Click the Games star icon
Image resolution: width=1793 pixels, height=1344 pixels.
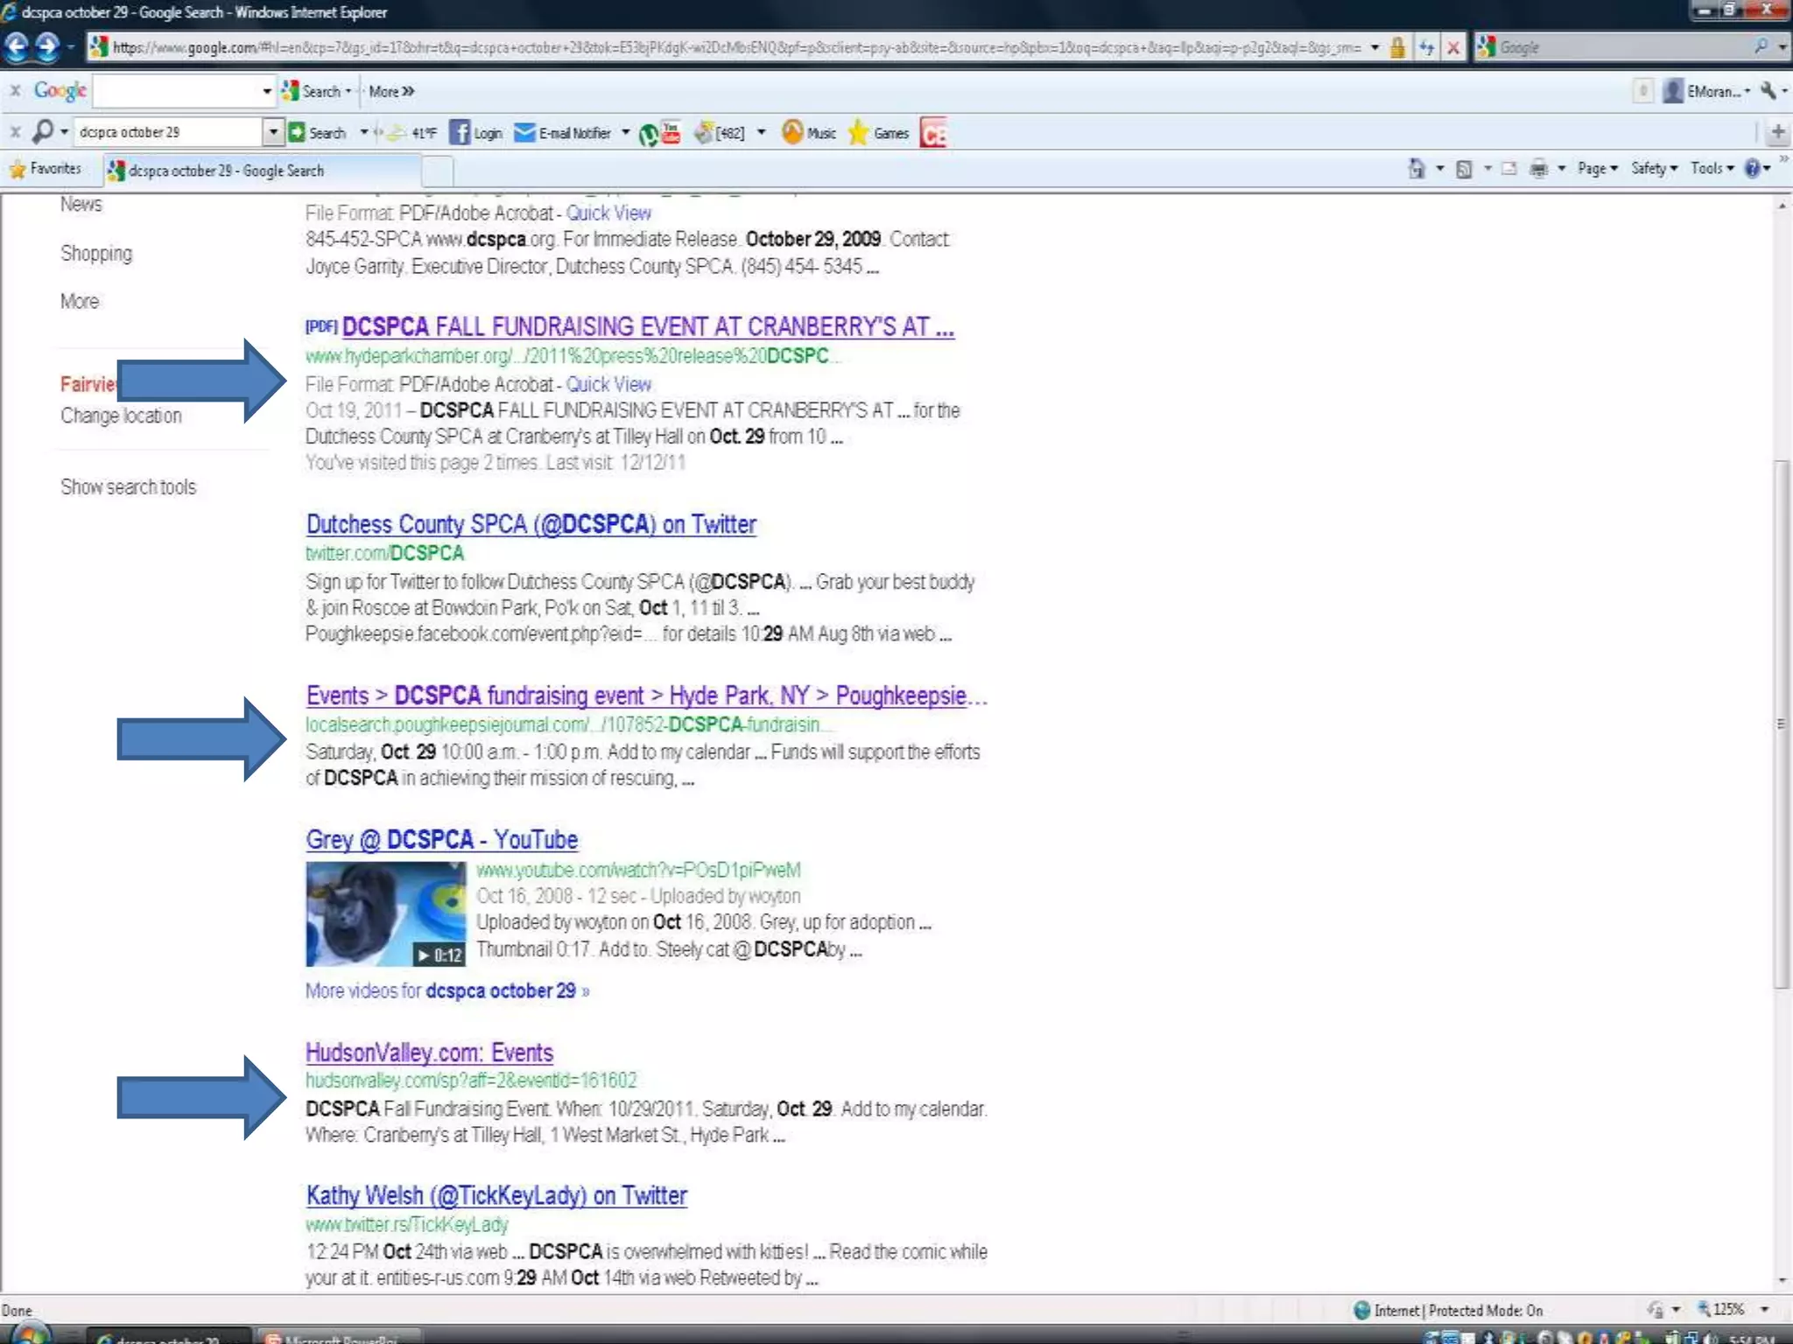point(858,133)
